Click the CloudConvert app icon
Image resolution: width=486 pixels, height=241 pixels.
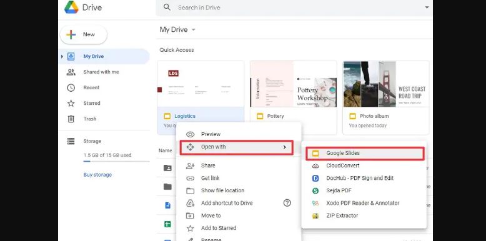click(315, 166)
